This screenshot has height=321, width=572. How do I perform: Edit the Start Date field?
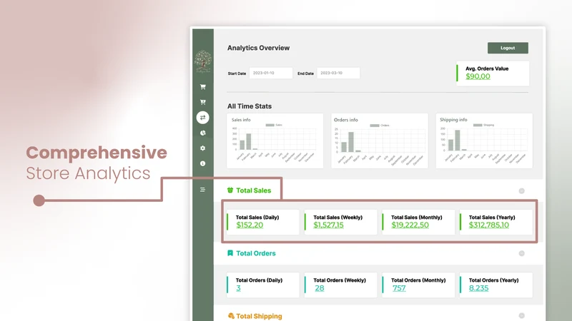pos(271,73)
